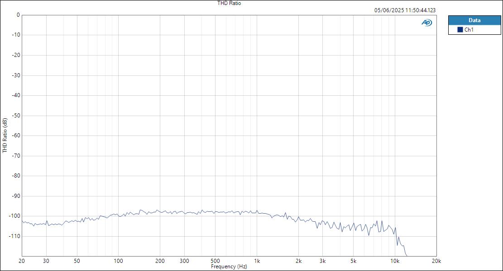Click the THD Ratio (dB) axis label
The height and width of the screenshot is (271, 503).
tap(5, 135)
